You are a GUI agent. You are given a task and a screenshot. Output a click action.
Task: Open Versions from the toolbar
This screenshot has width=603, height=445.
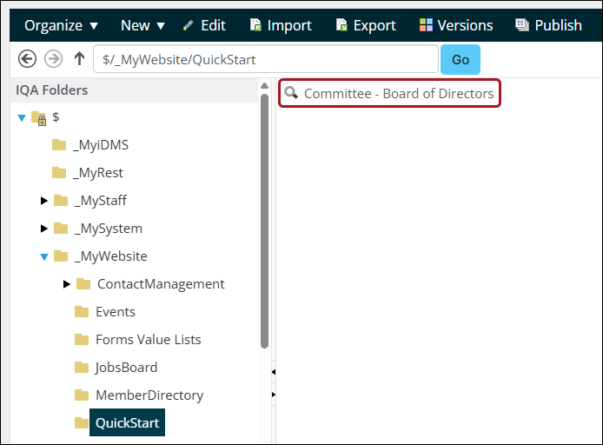pyautogui.click(x=455, y=25)
